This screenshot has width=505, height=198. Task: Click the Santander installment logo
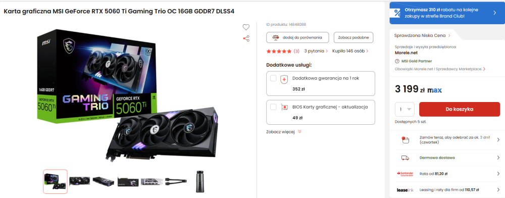(x=405, y=174)
